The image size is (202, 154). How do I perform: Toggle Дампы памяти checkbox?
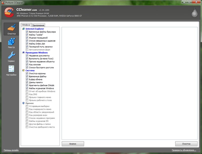27,82
